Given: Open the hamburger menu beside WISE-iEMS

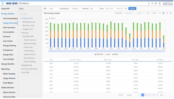Looking at the screenshot, I should (2, 3).
